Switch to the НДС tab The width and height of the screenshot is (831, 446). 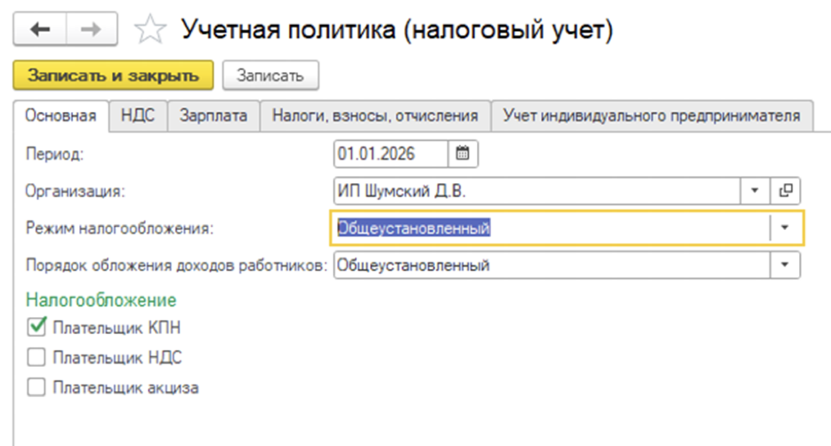(x=139, y=115)
